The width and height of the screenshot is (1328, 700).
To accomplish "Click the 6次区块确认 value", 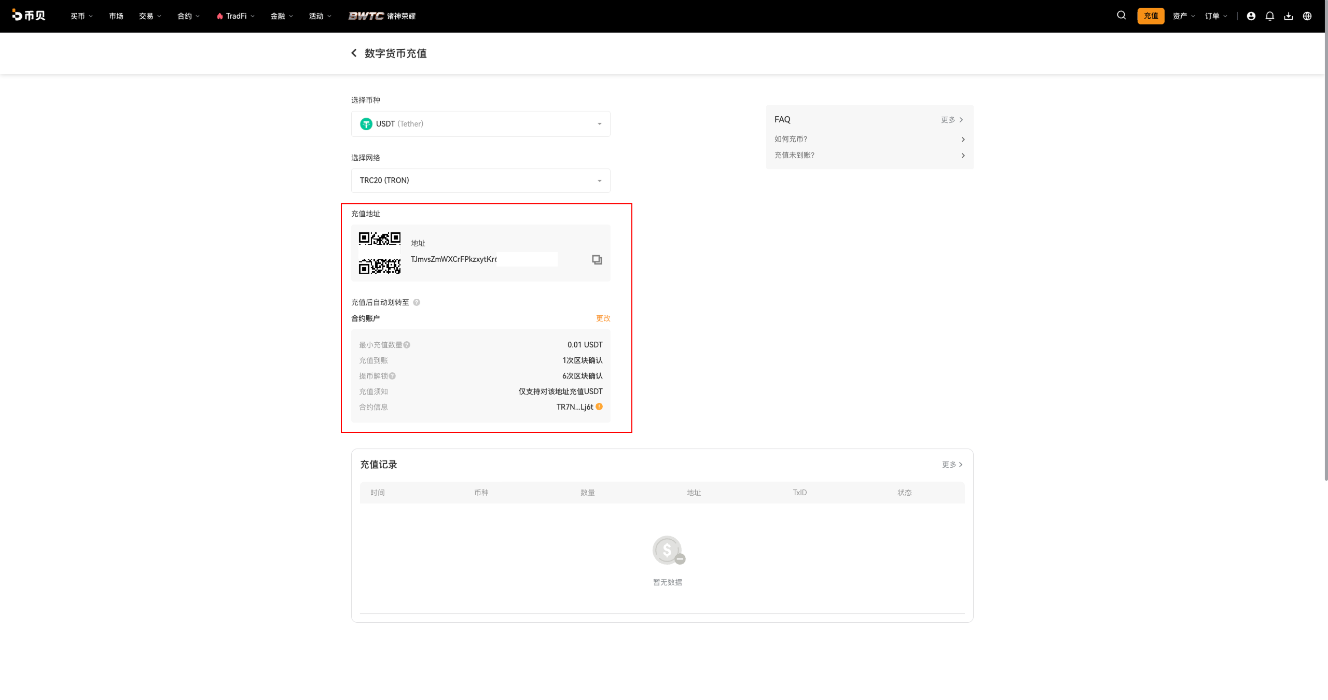I will [582, 376].
